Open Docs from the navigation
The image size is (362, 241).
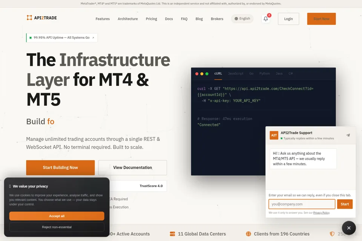pyautogui.click(x=169, y=19)
